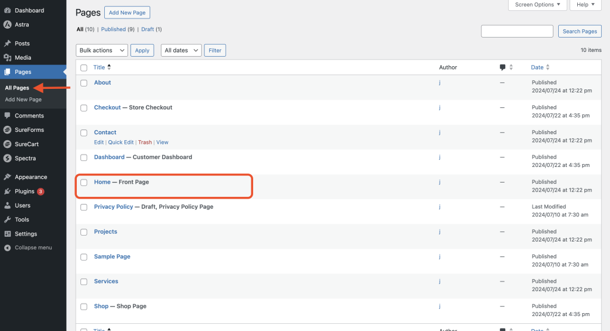Click the SureForms icon
The image size is (610, 331).
tap(7, 130)
